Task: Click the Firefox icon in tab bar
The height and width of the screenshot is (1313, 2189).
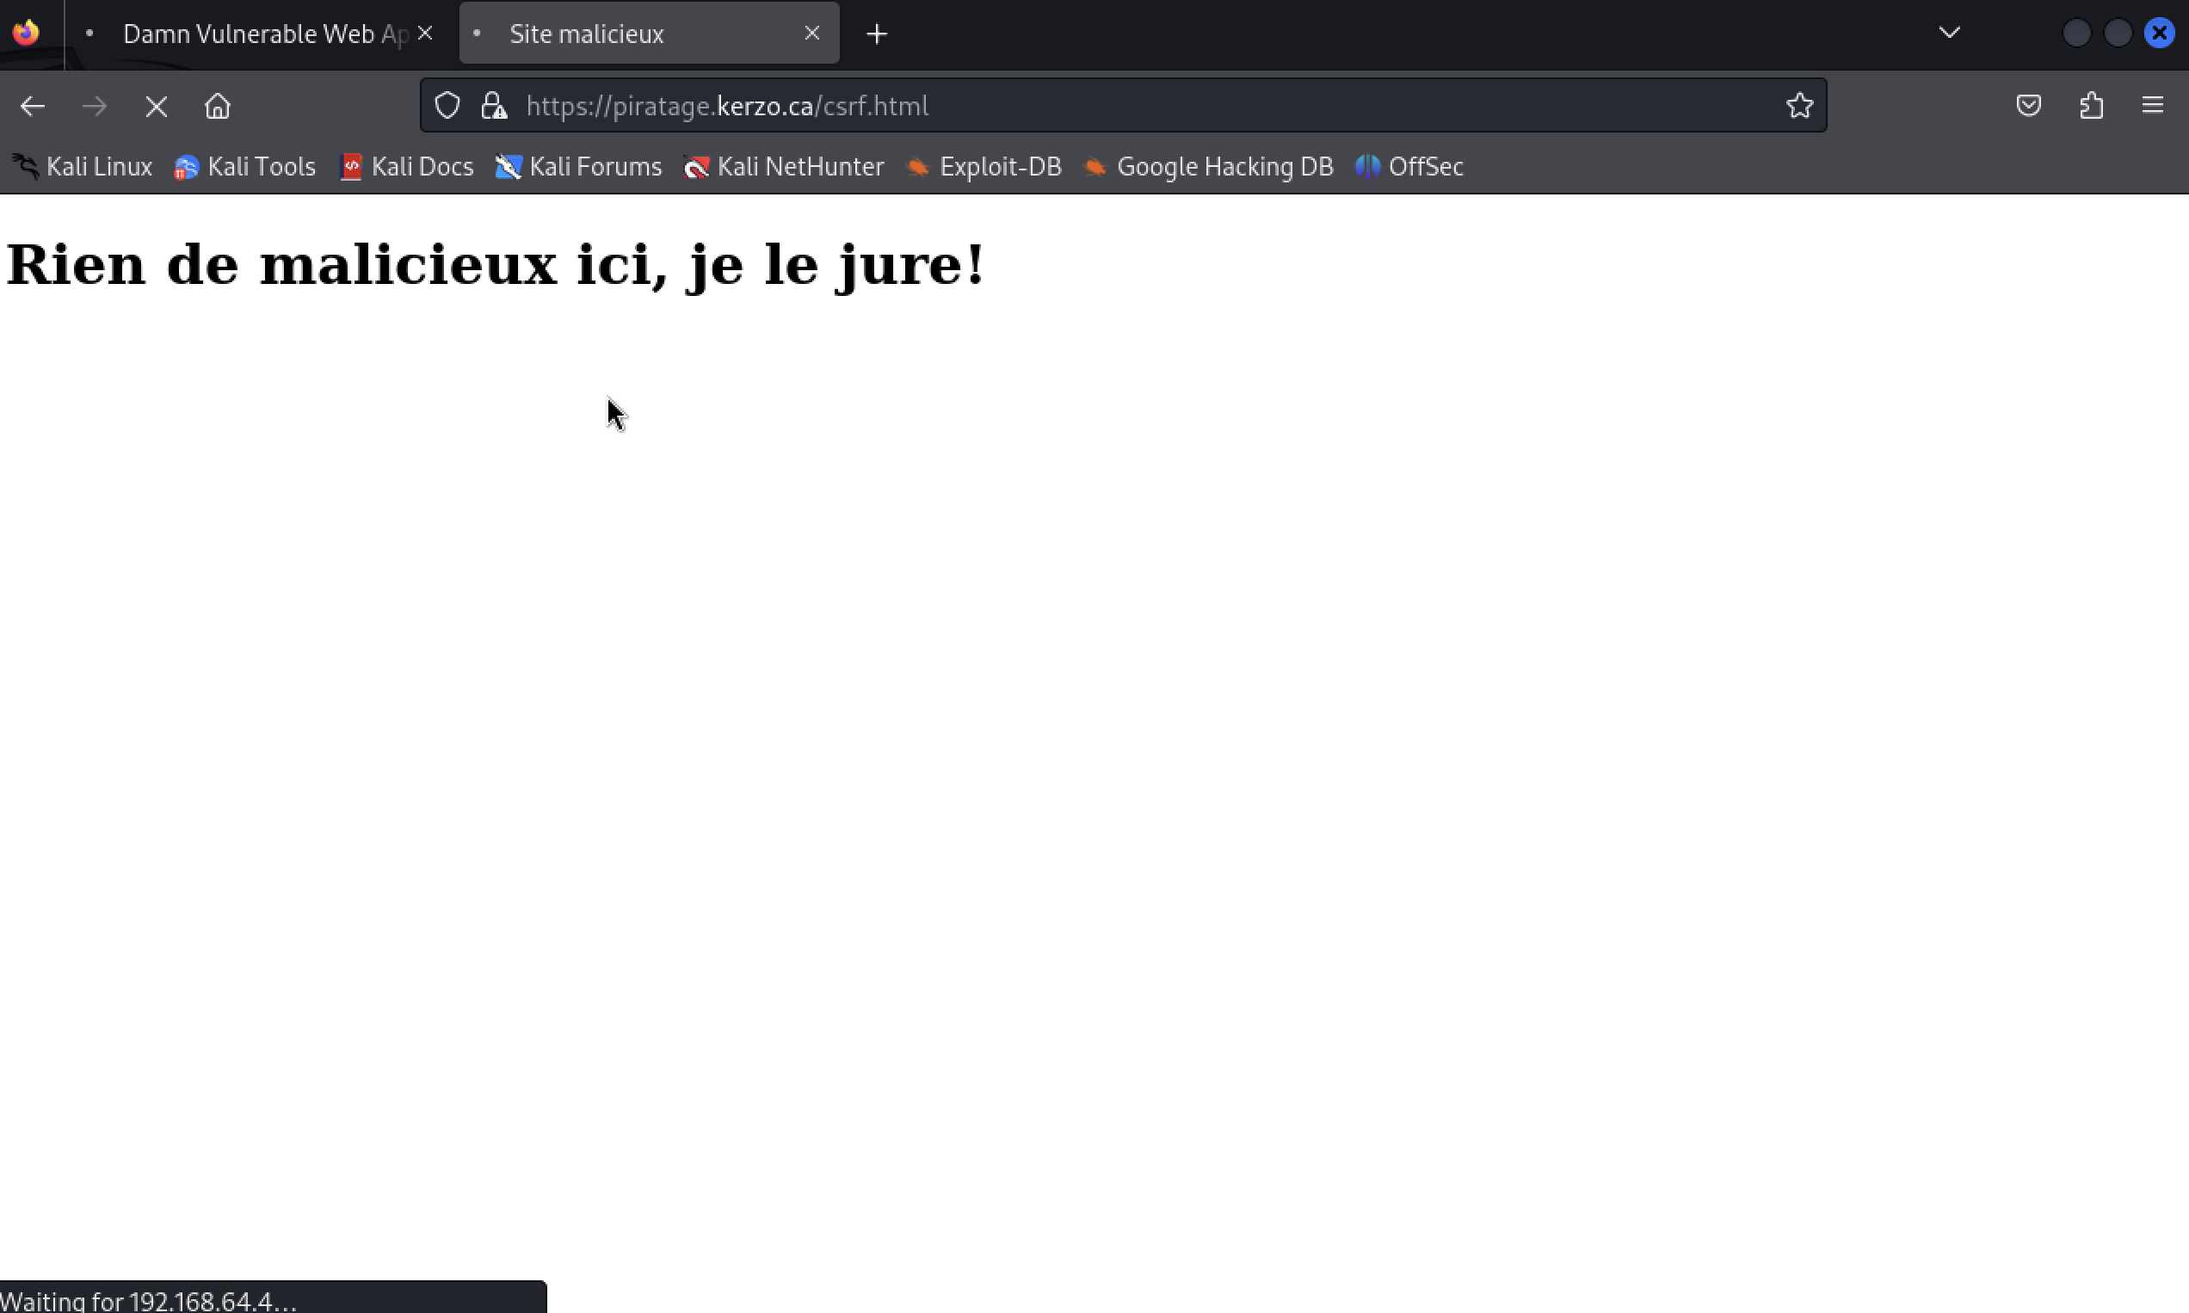Action: 27,33
